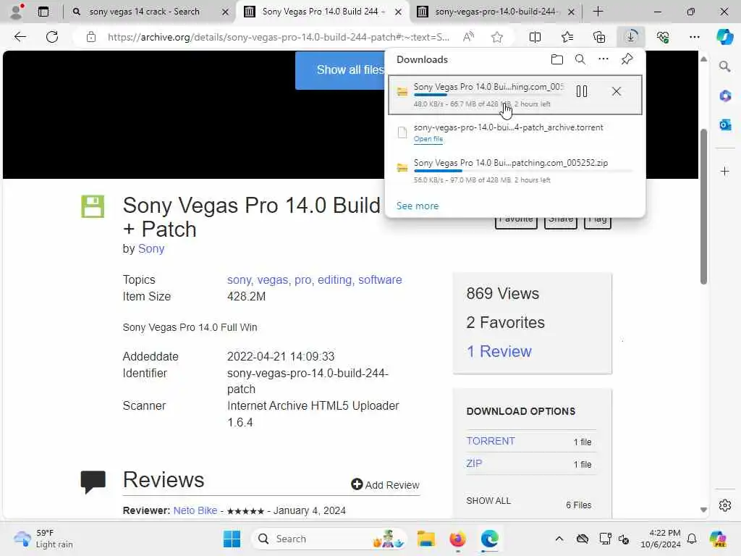Open more options in Downloads panel
The height and width of the screenshot is (556, 741).
(604, 59)
